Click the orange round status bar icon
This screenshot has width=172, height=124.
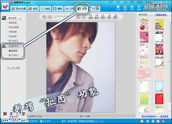(x=142, y=121)
